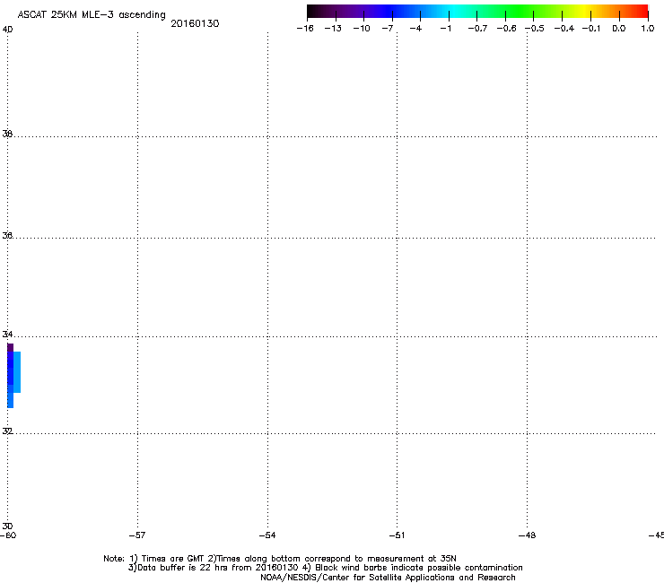The height and width of the screenshot is (583, 664).
Task: Click the light blue data cell block
Action: click(x=17, y=372)
